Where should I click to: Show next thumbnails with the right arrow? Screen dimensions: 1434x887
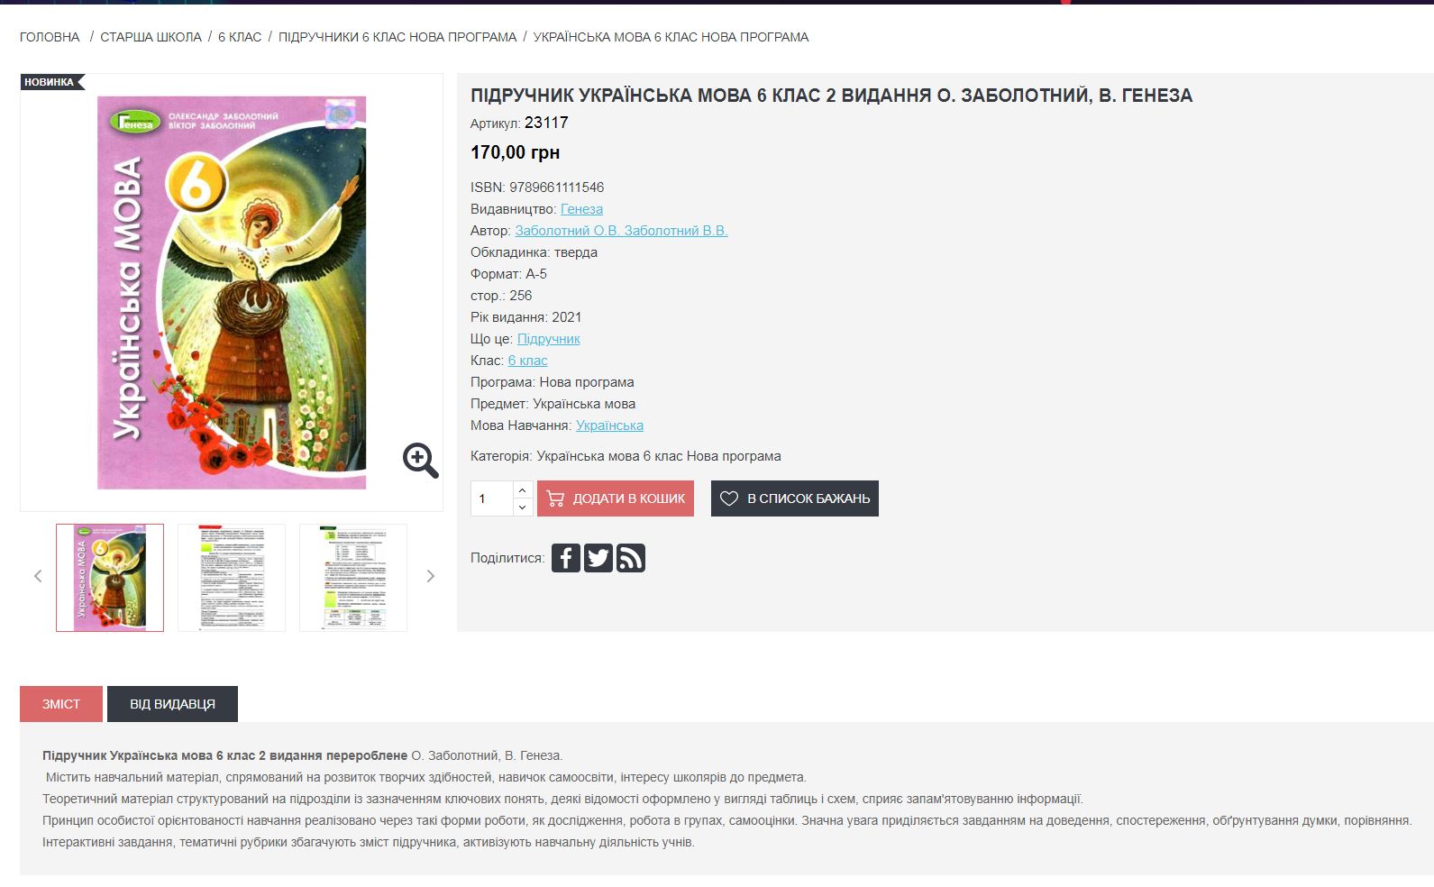[x=431, y=576]
